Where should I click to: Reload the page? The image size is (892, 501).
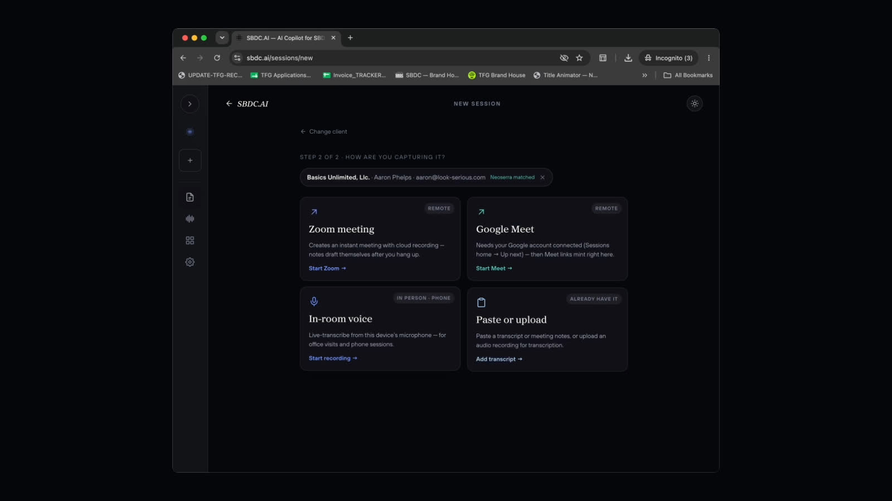pyautogui.click(x=217, y=58)
